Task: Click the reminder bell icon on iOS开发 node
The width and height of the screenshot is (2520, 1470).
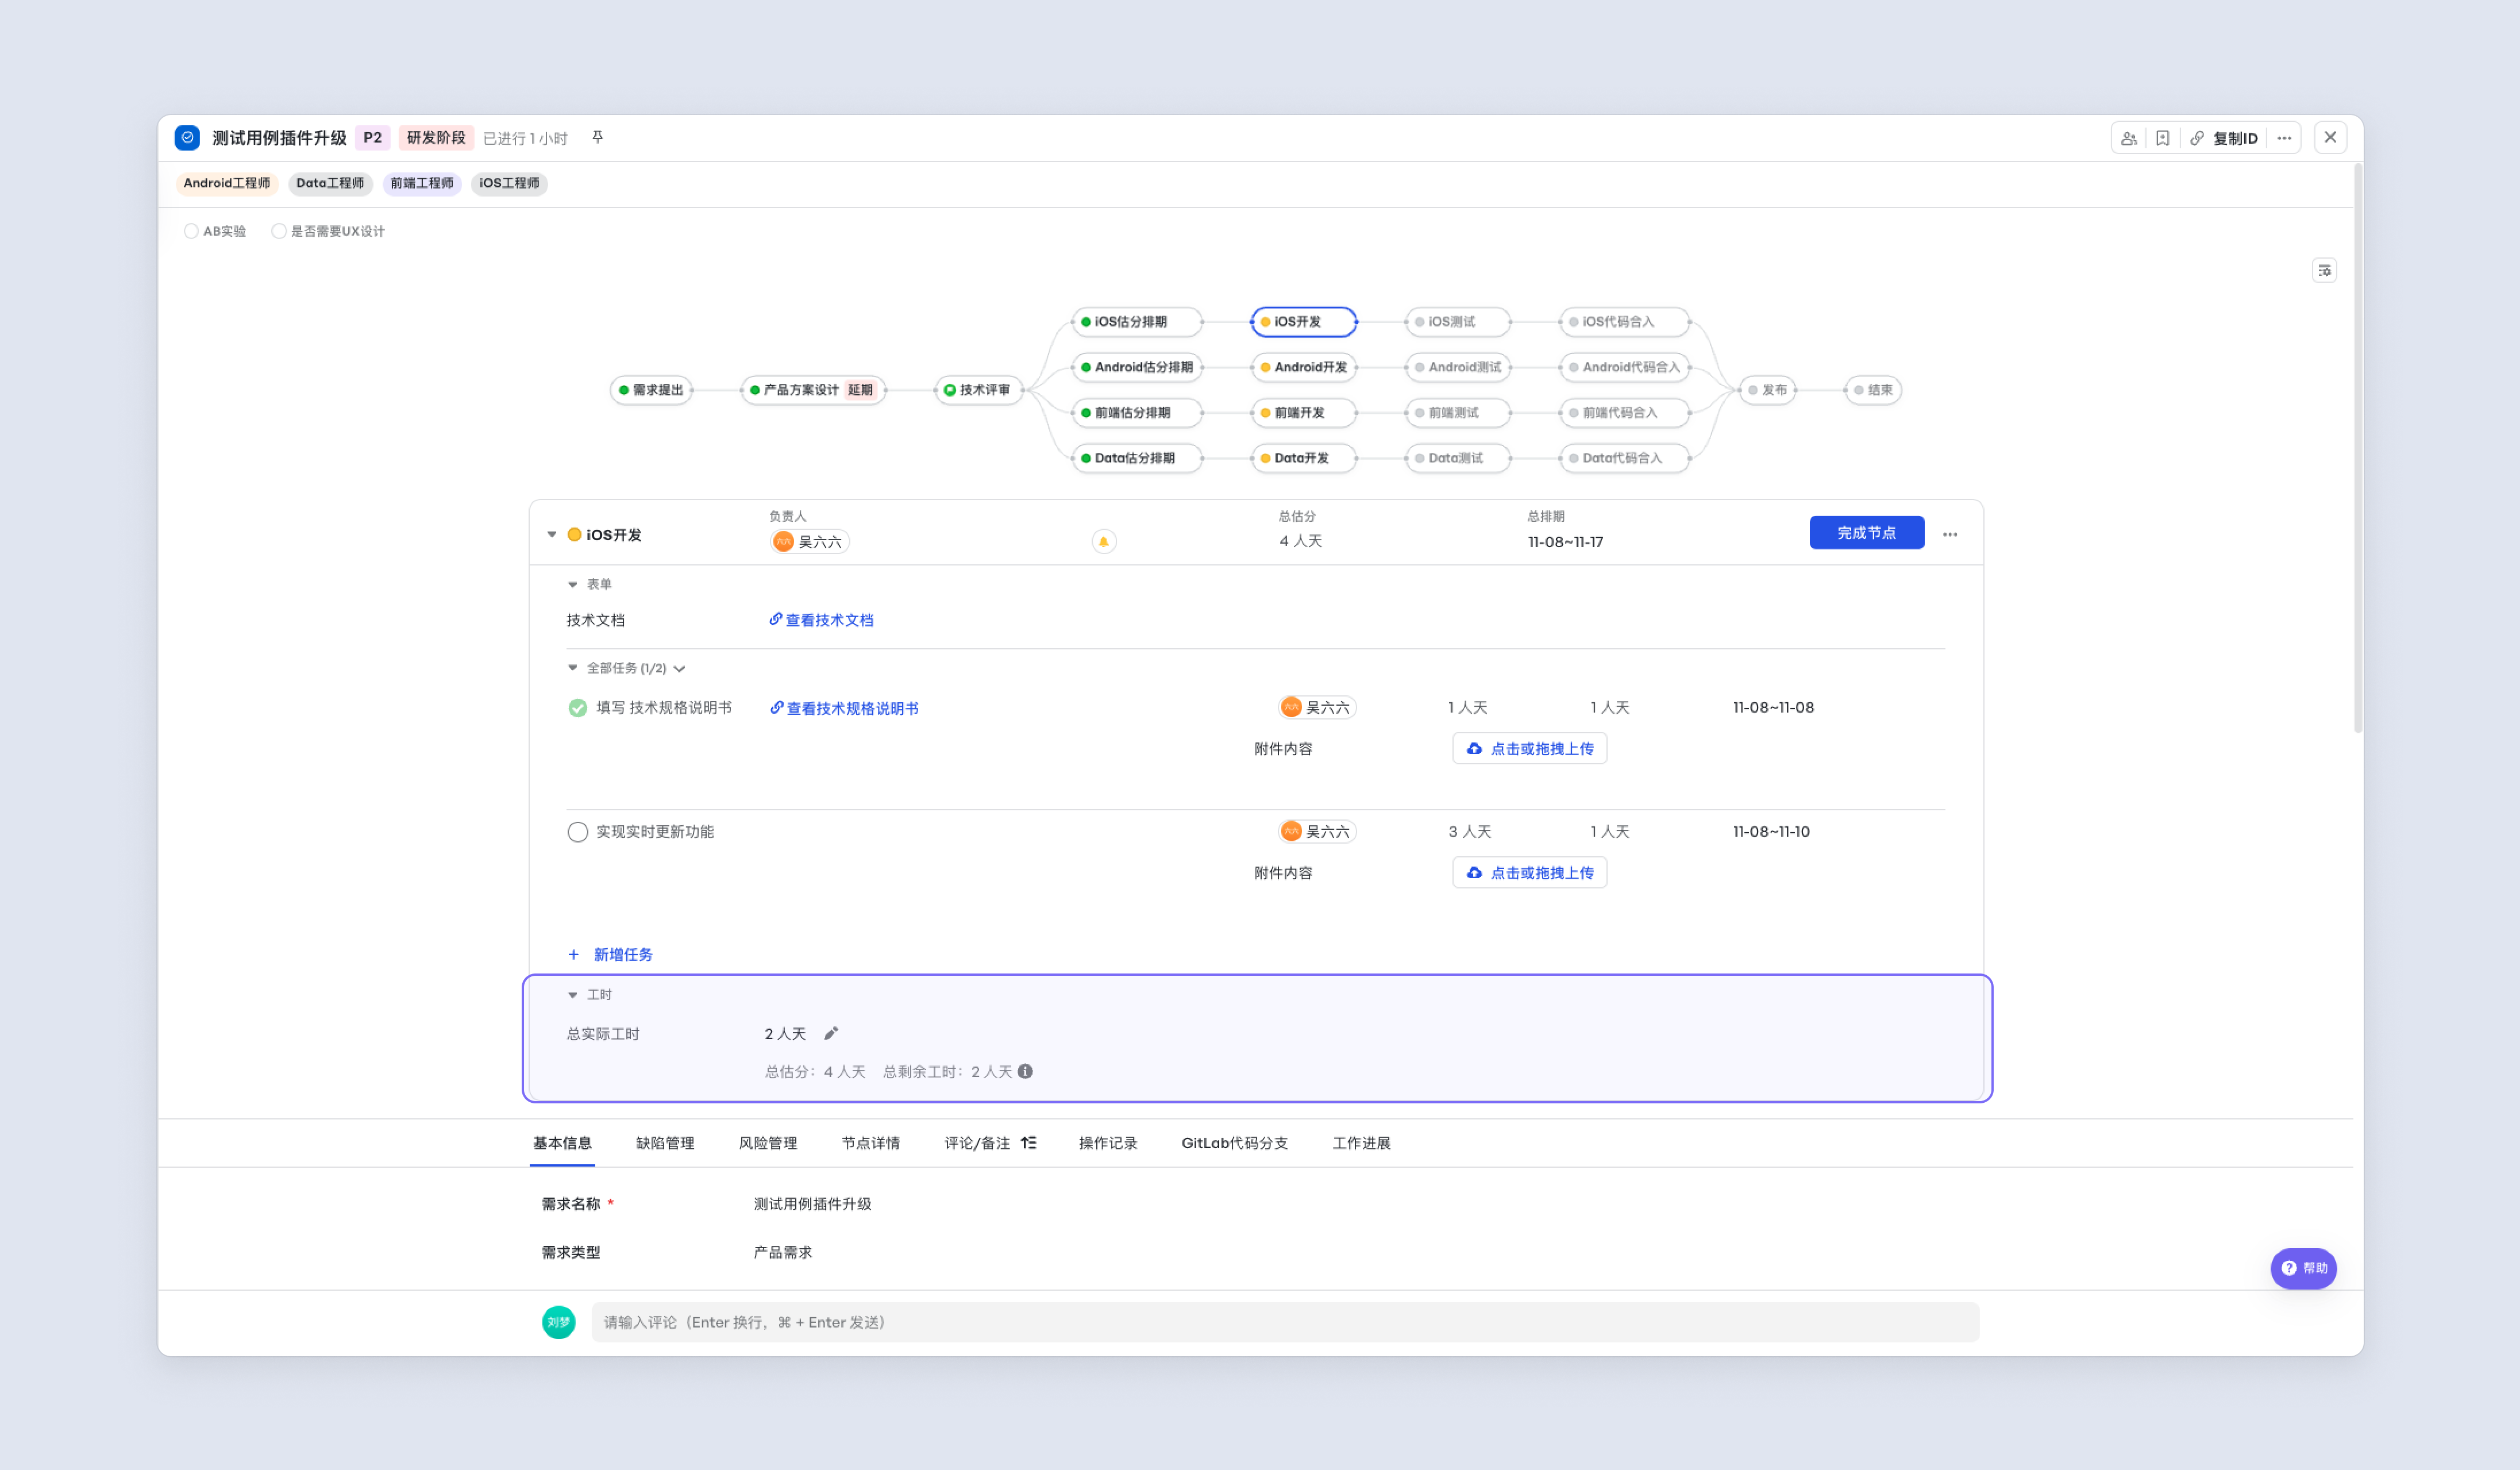Action: click(x=1103, y=541)
